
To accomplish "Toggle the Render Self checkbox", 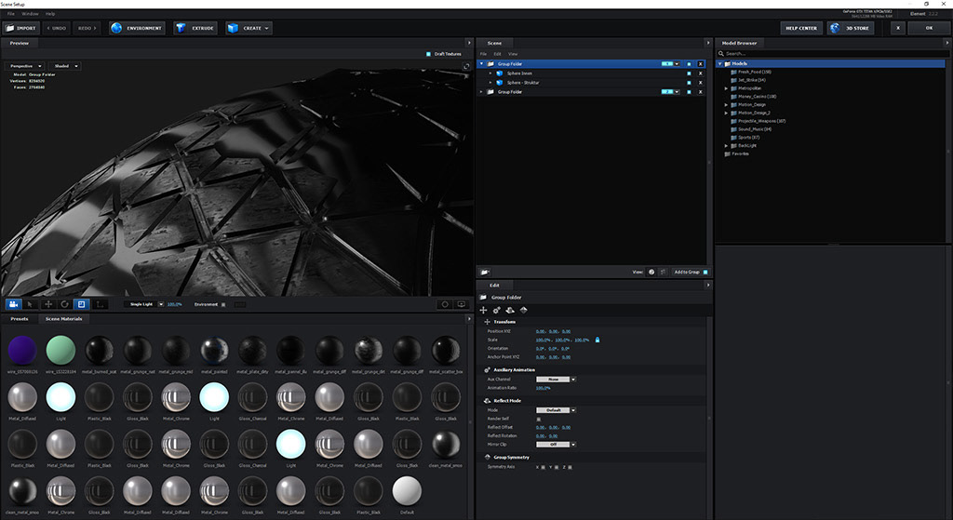I will [x=539, y=420].
